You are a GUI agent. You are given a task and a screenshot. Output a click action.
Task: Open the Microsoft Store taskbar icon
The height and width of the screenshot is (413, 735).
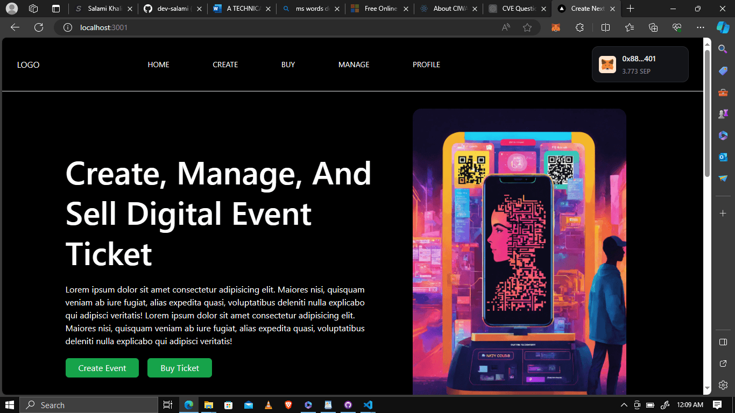228,404
